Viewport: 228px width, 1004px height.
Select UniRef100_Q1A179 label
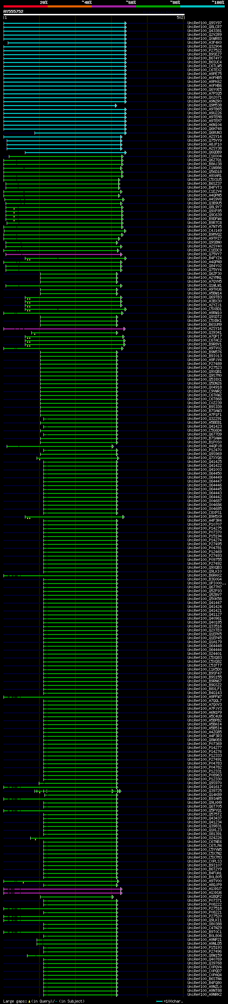point(204,642)
